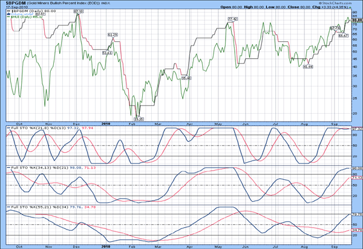The image size is (363, 249).
Task: Select the 34.78 value tag on right axis
Action: (356, 230)
